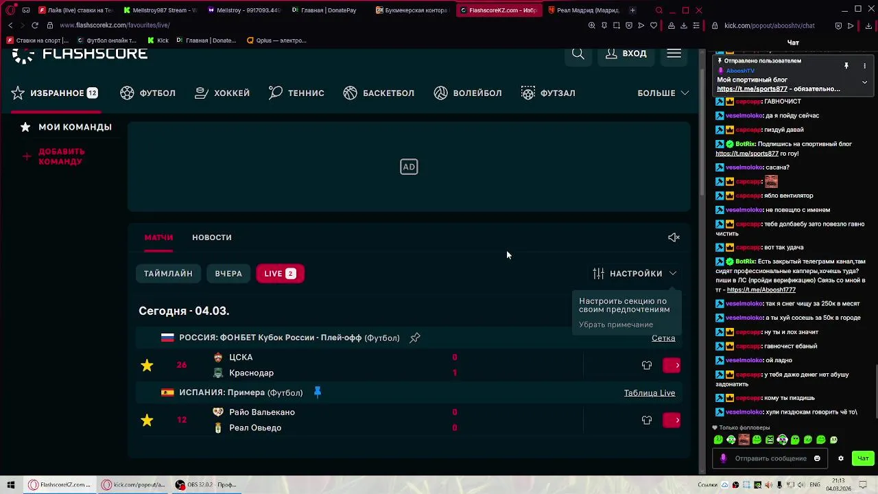Select the МАТЧИ tab
The width and height of the screenshot is (878, 494).
click(x=158, y=237)
